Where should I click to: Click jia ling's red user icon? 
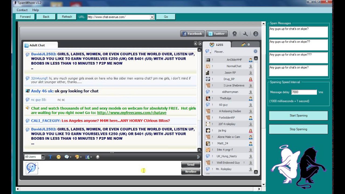click(x=251, y=131)
